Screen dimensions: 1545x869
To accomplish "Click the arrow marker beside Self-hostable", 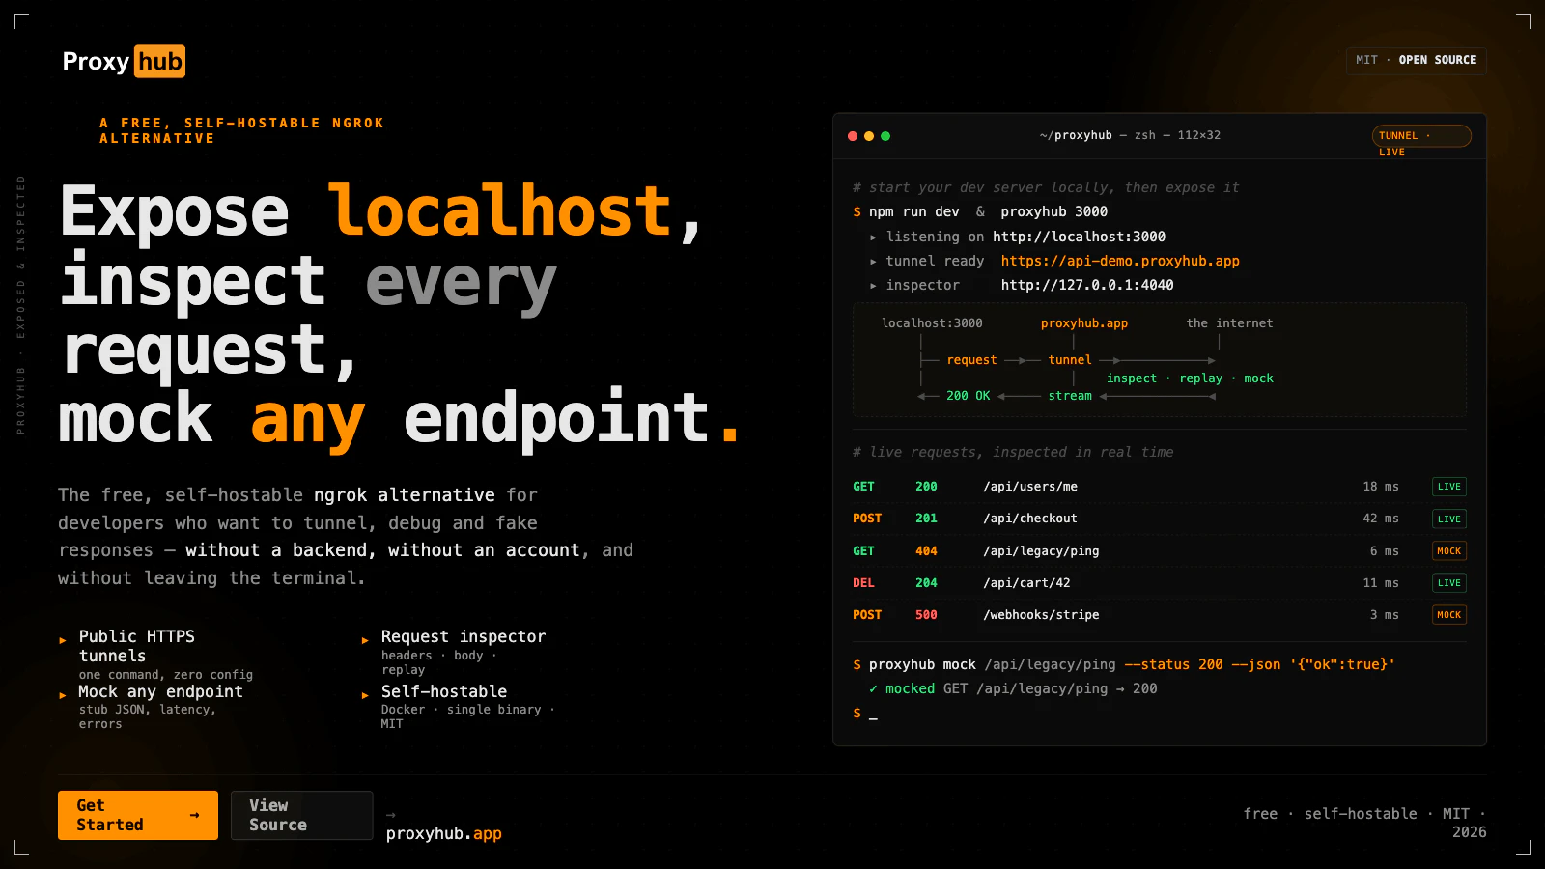I will [365, 693].
